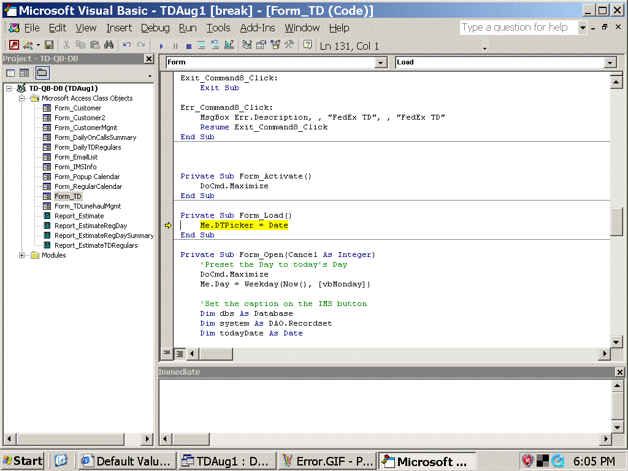Click the Microsoft ... taskbar button
The height and width of the screenshot is (471, 628).
coord(427,461)
